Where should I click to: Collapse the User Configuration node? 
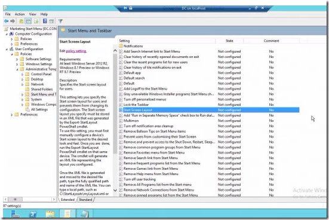click(x=7, y=49)
